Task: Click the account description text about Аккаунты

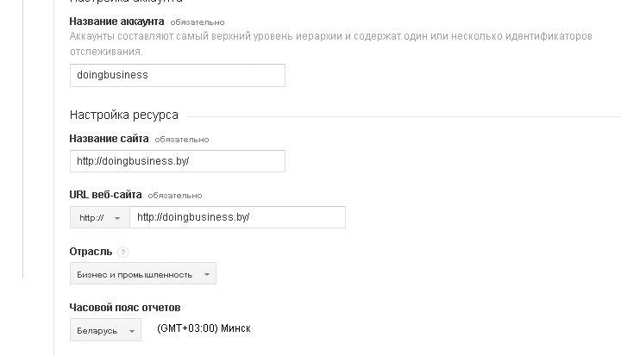Action: click(x=330, y=44)
